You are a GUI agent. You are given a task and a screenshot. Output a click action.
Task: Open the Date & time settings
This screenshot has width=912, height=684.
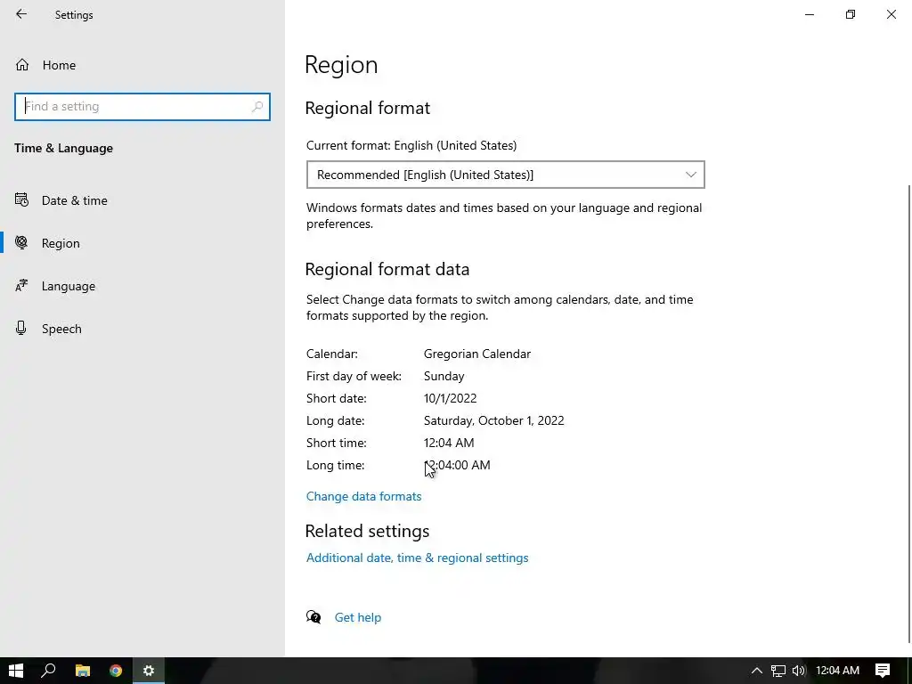75,200
